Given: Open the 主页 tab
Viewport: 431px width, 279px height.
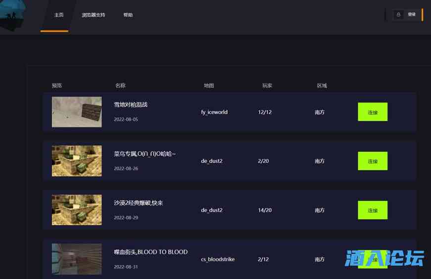Looking at the screenshot, I should point(59,15).
